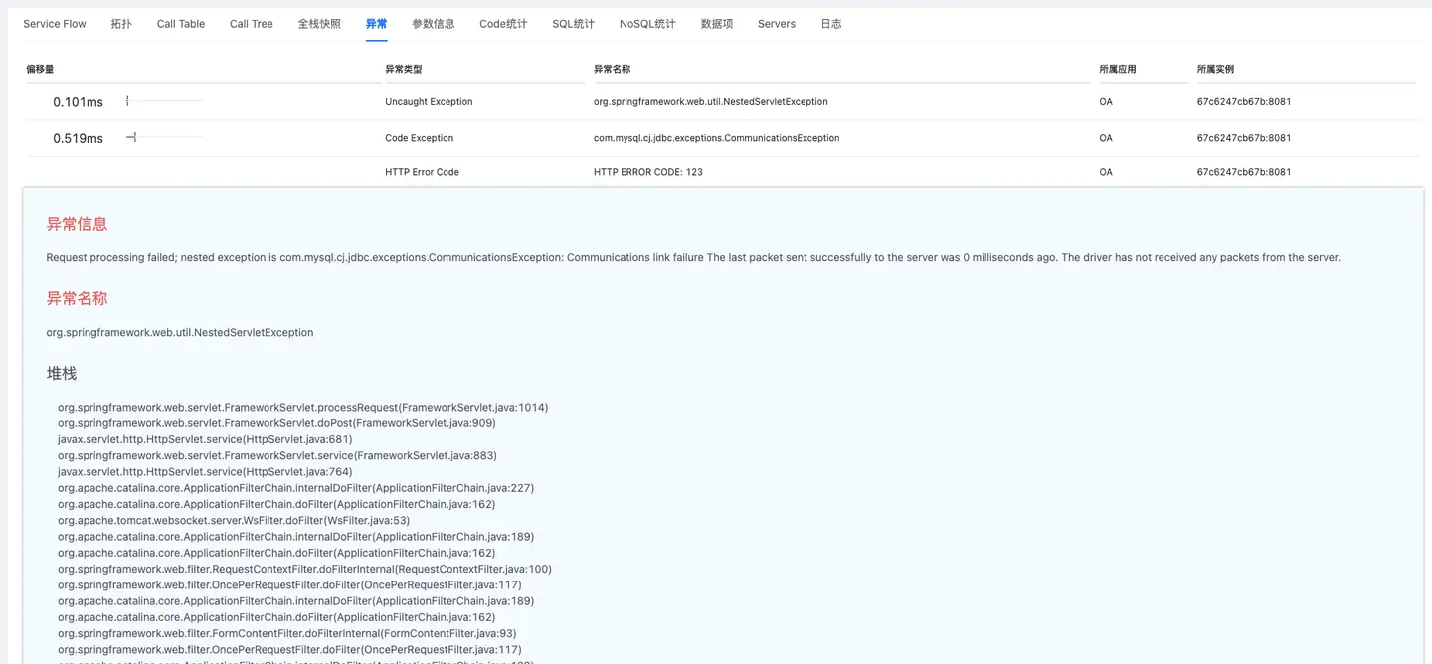Viewport: 1432px width, 664px height.
Task: Click the CommunicationsException name in the table
Action: coord(716,138)
